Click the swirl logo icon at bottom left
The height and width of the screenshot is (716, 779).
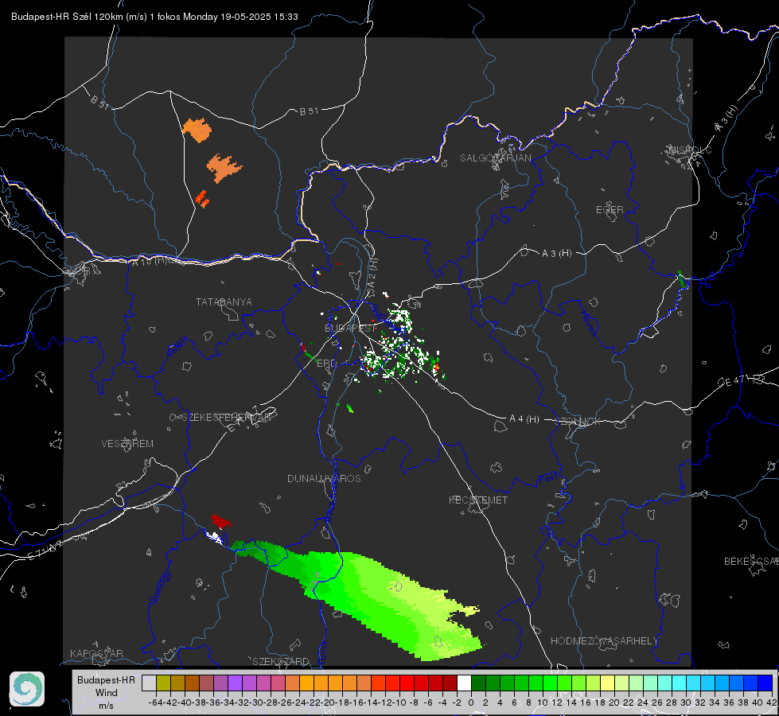click(27, 689)
